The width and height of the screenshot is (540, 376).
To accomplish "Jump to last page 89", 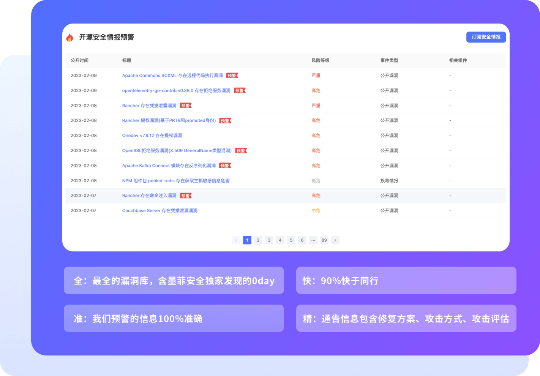I will [324, 240].
